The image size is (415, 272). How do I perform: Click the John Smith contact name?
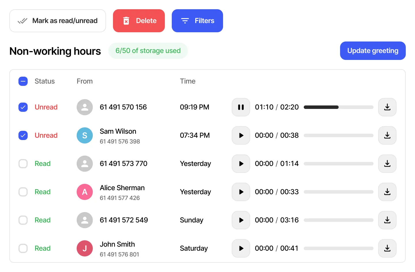coord(117,244)
